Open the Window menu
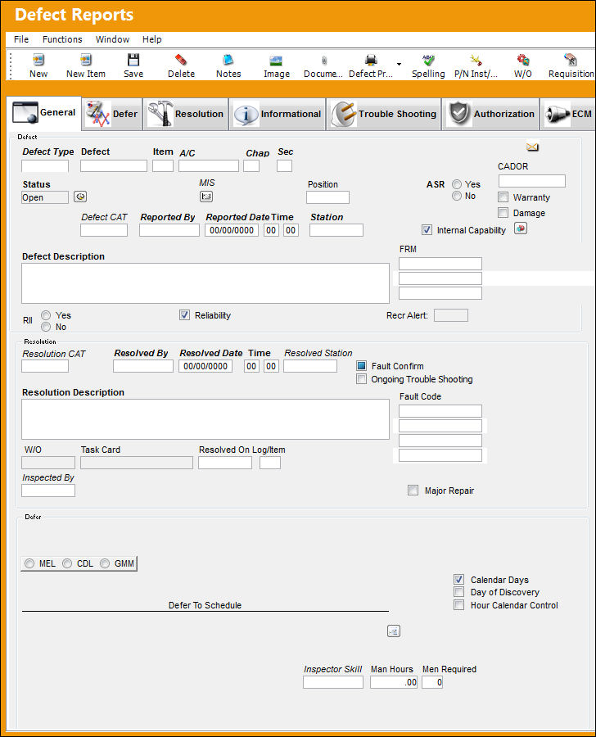 tap(112, 39)
